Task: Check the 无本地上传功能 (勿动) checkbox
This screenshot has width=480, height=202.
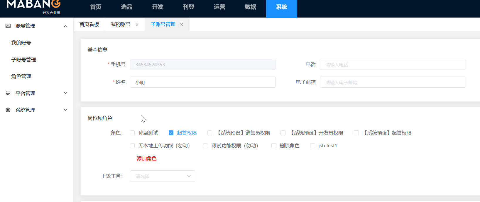Action: coord(132,146)
